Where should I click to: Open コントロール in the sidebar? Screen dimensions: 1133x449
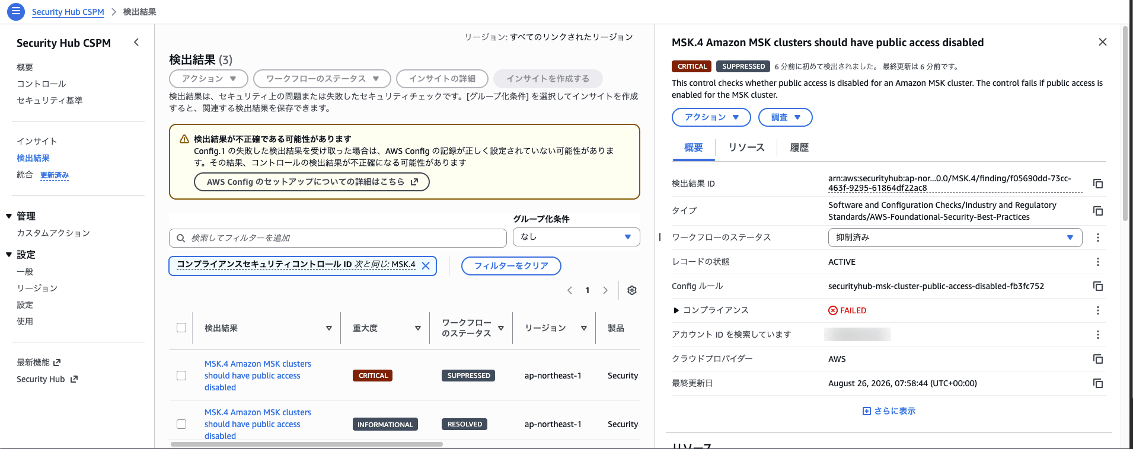42,84
